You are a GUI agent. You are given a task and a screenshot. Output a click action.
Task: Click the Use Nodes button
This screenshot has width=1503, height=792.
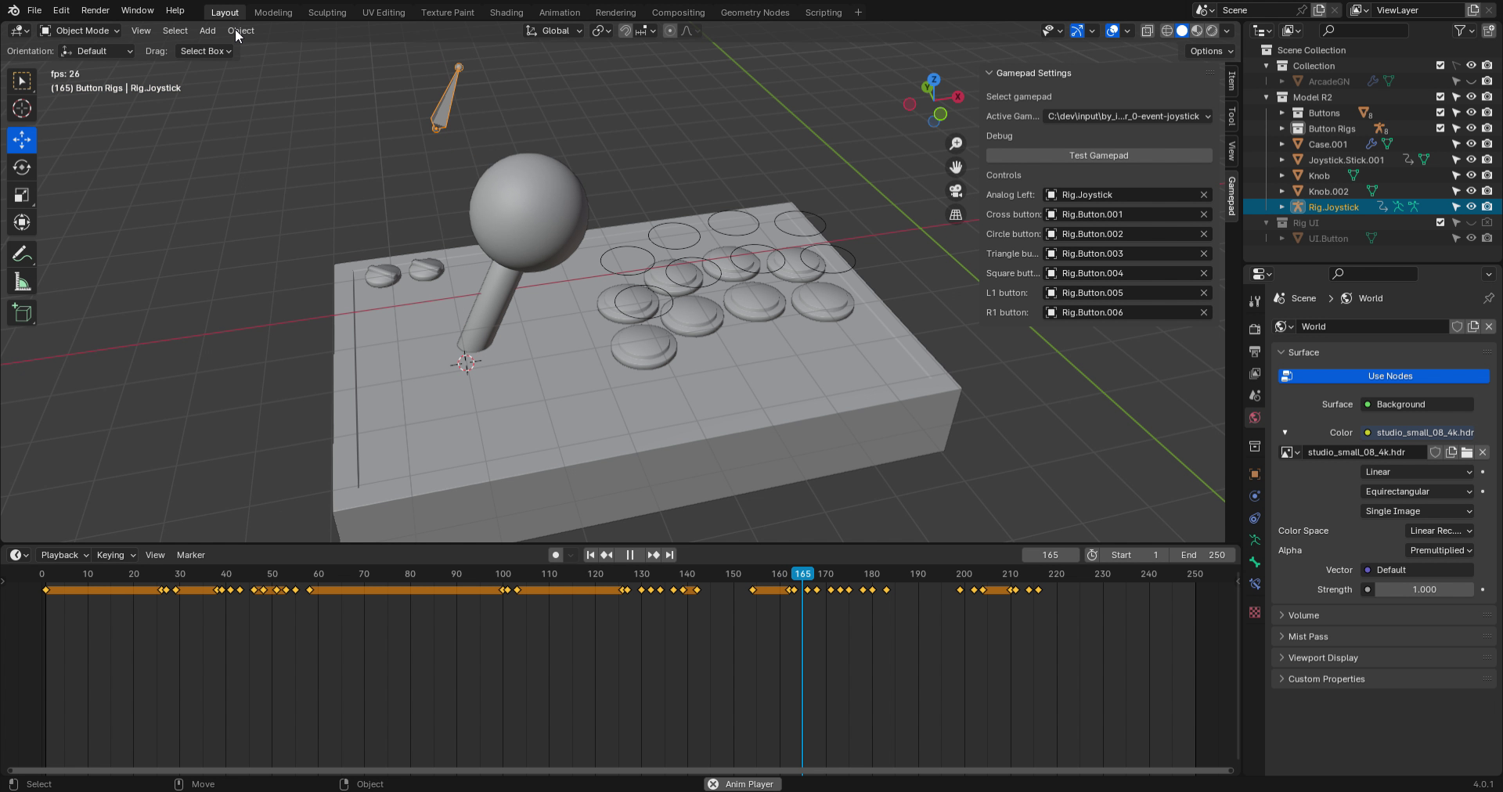(x=1383, y=376)
